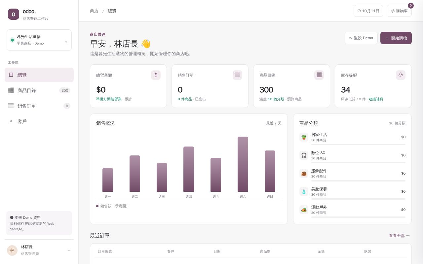The height and width of the screenshot is (264, 423).
Task: Click the 數位 3C headphones icon
Action: tap(304, 155)
